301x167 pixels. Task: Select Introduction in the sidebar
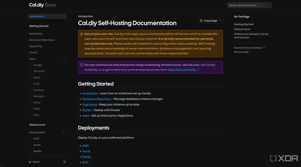[47, 16]
